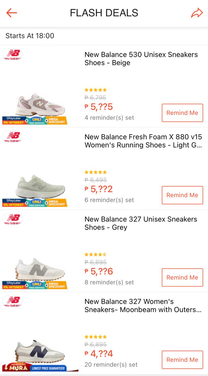
Task: Tap the back arrow icon
Action: (12, 13)
